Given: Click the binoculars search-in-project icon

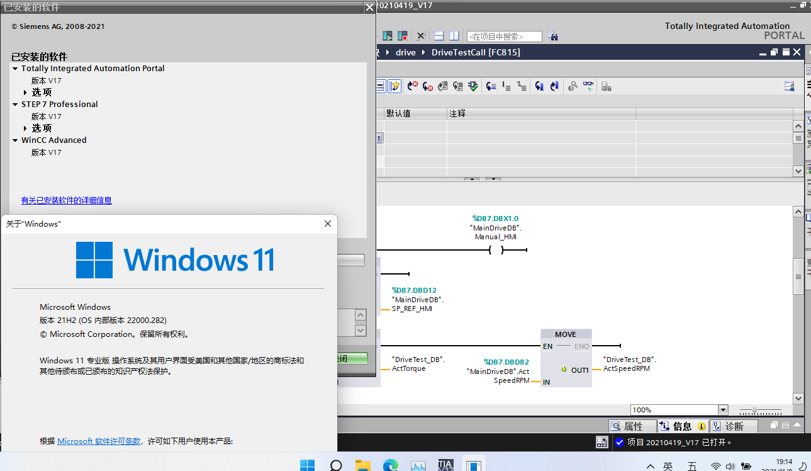Looking at the screenshot, I should click(553, 37).
